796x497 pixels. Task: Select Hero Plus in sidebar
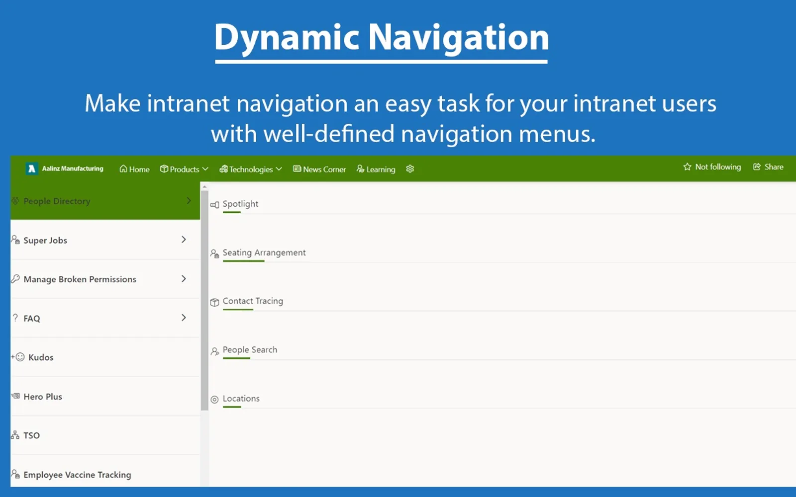tap(105, 396)
